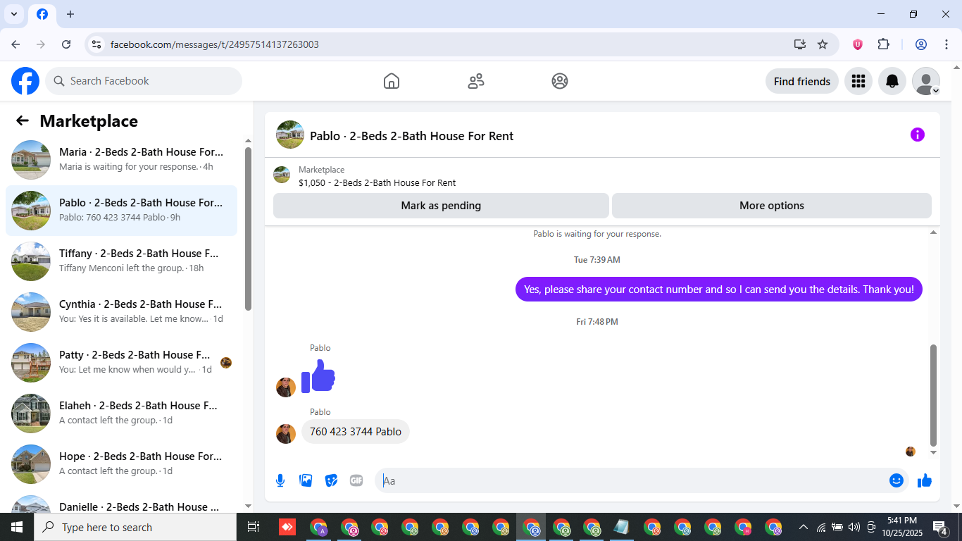
Task: Go back in browser history
Action: coord(15,44)
